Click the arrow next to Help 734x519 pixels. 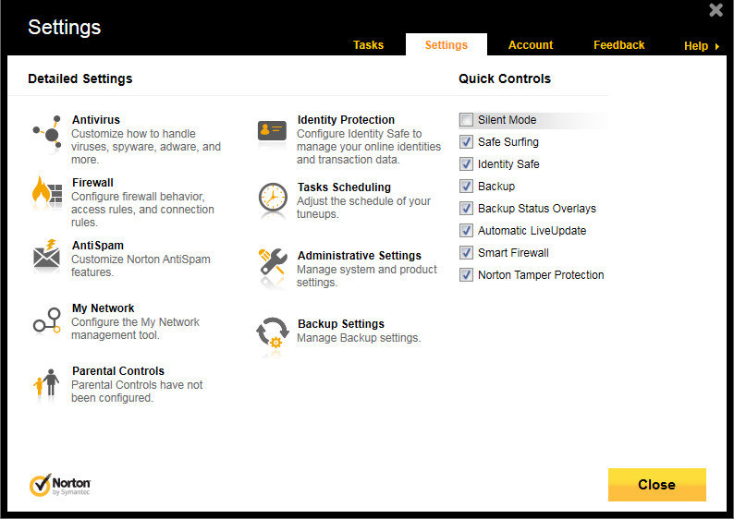pyautogui.click(x=716, y=46)
